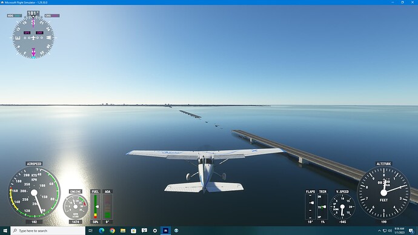
Task: Click the engine RPM gauge
Action: pyautogui.click(x=76, y=207)
